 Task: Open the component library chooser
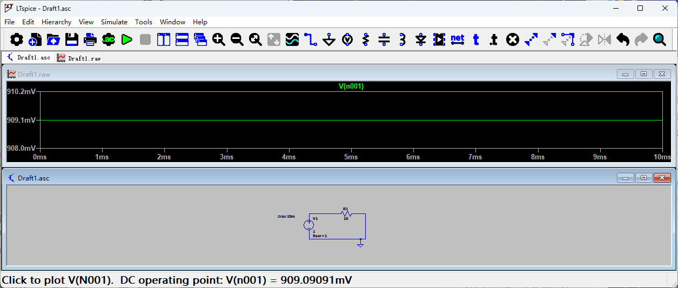pos(439,39)
